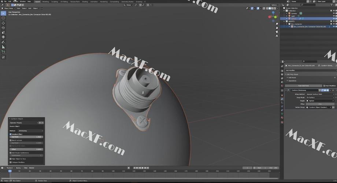
Task: Click the outliner filter funnel icon
Action: [x=332, y=5]
